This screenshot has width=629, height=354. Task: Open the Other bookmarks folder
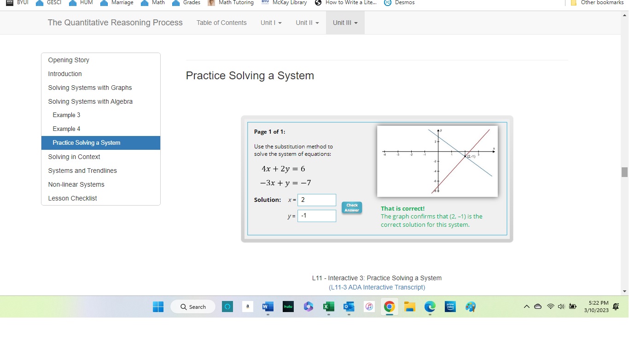597,3
